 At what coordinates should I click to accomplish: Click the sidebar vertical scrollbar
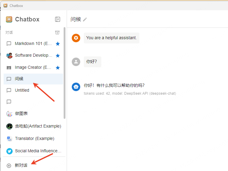point(65,73)
